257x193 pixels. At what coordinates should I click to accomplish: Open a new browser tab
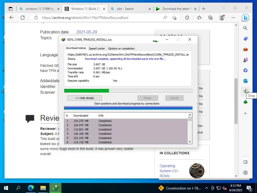click(204, 9)
